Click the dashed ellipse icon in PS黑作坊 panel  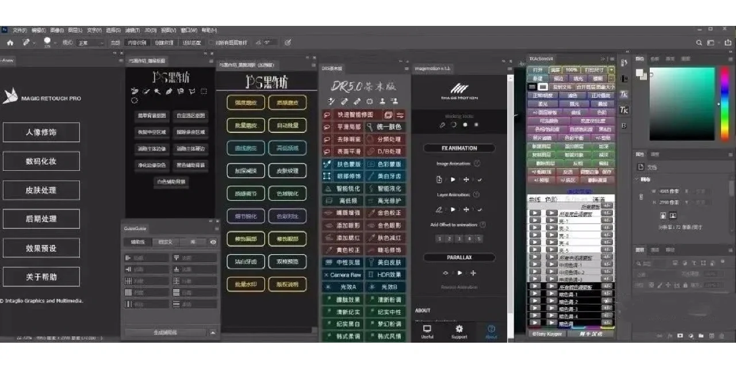135,100
